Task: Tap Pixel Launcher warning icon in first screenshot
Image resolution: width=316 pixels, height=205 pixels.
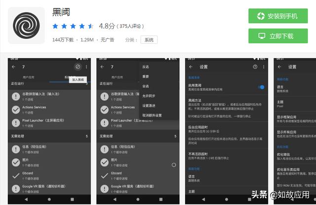Action: [16, 123]
